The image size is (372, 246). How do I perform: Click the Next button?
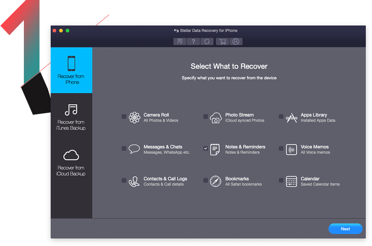point(345,229)
